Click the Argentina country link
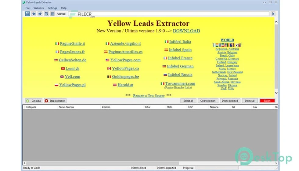Image resolution: width=299 pixels, height=171 pixels. click(222, 49)
